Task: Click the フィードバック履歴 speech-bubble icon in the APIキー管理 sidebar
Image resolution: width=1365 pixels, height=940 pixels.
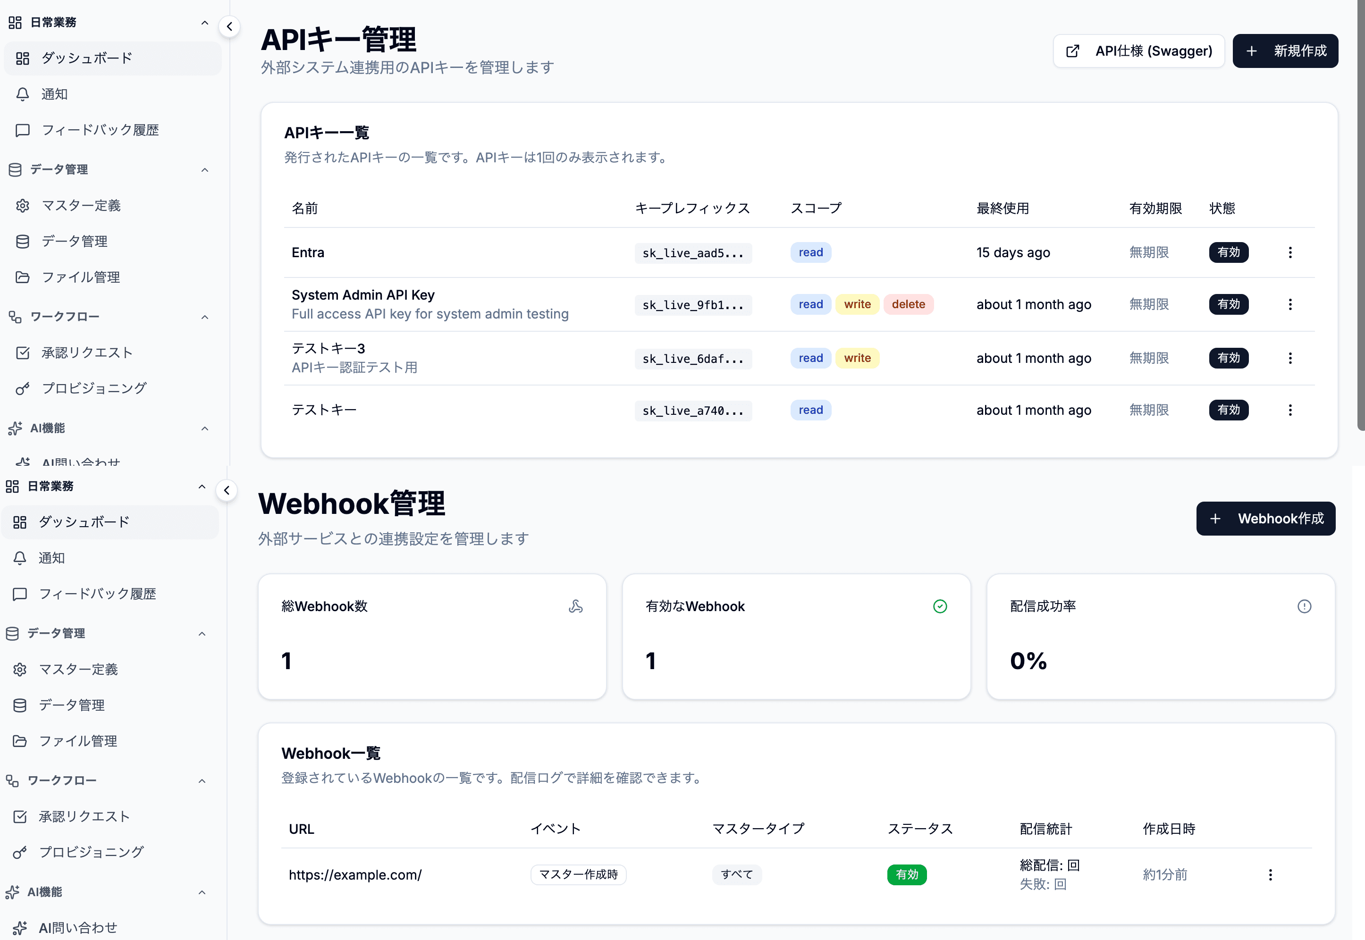Action: click(22, 130)
